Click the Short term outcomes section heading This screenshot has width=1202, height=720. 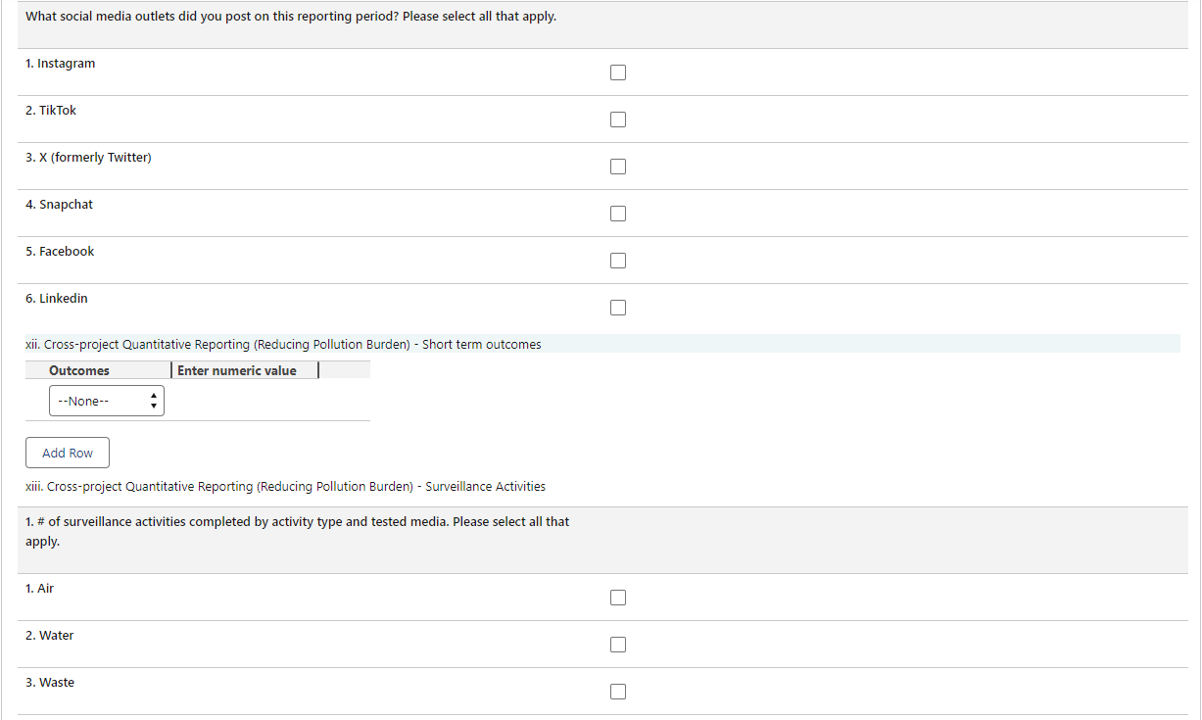(x=283, y=345)
